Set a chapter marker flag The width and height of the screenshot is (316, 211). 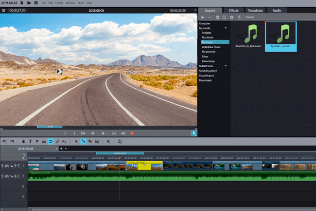37,141
